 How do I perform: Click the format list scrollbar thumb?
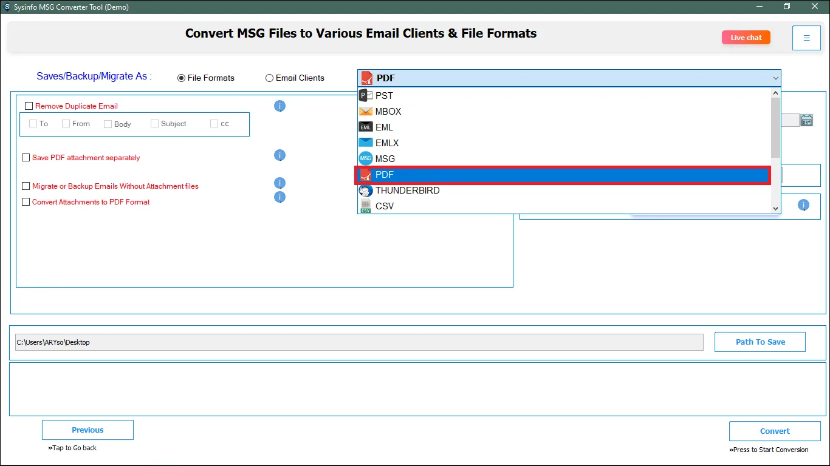[775, 127]
